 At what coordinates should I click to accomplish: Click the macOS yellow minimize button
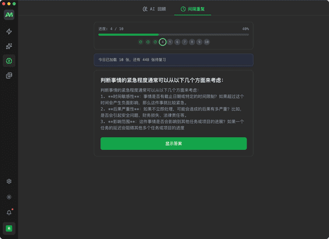click(9, 4)
